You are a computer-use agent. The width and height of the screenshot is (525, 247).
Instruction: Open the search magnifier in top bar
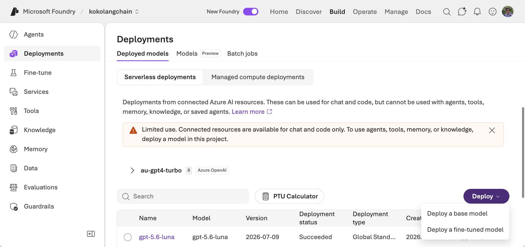[447, 11]
